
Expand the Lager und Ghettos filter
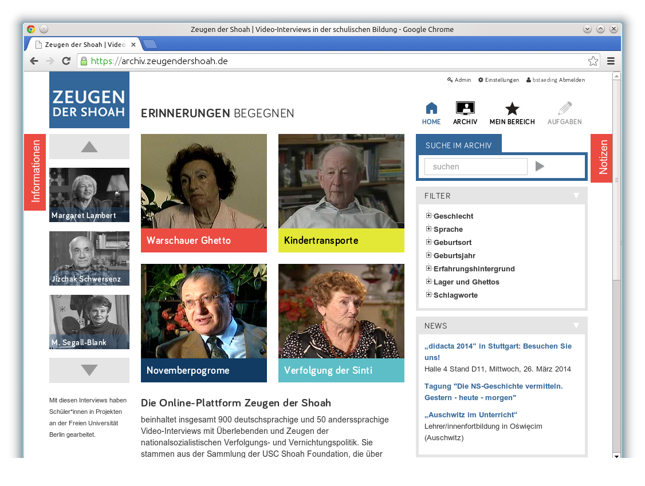[428, 281]
